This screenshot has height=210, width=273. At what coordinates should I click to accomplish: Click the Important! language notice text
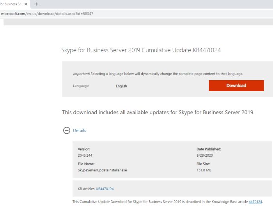click(158, 74)
